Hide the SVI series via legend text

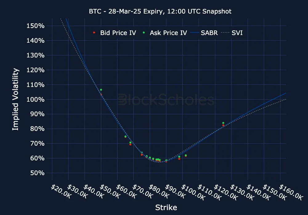(237, 33)
